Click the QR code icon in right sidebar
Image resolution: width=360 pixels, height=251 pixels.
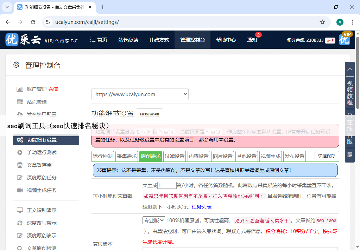[x=349, y=154]
